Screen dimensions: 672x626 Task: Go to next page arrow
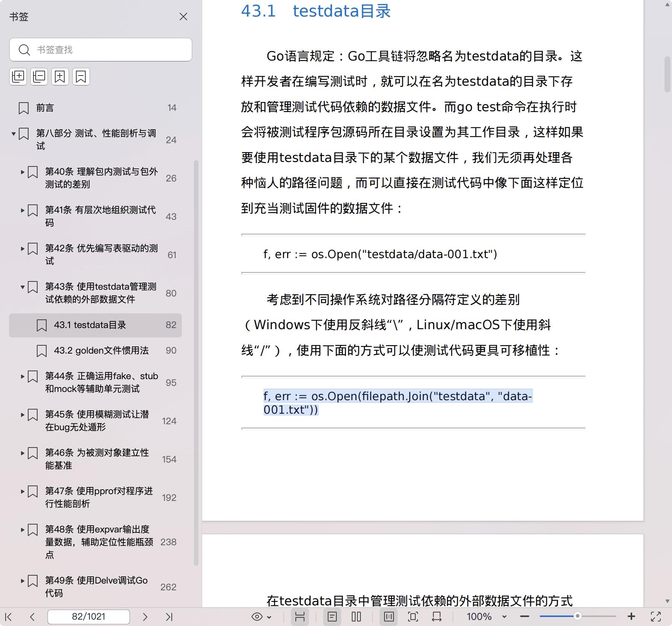(x=145, y=617)
